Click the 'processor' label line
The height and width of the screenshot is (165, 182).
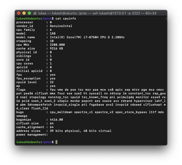coord(25,22)
